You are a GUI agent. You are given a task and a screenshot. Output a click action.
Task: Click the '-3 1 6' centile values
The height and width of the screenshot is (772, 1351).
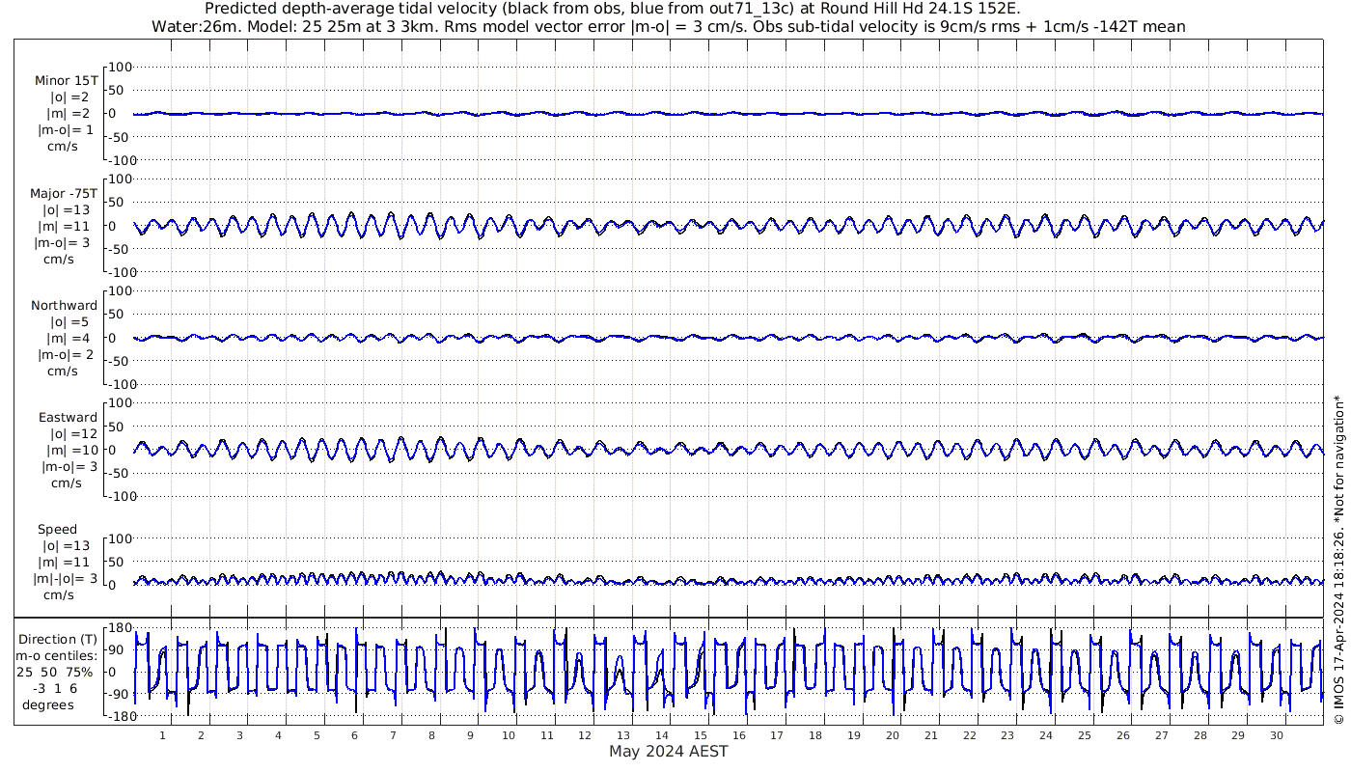pyautogui.click(x=53, y=688)
